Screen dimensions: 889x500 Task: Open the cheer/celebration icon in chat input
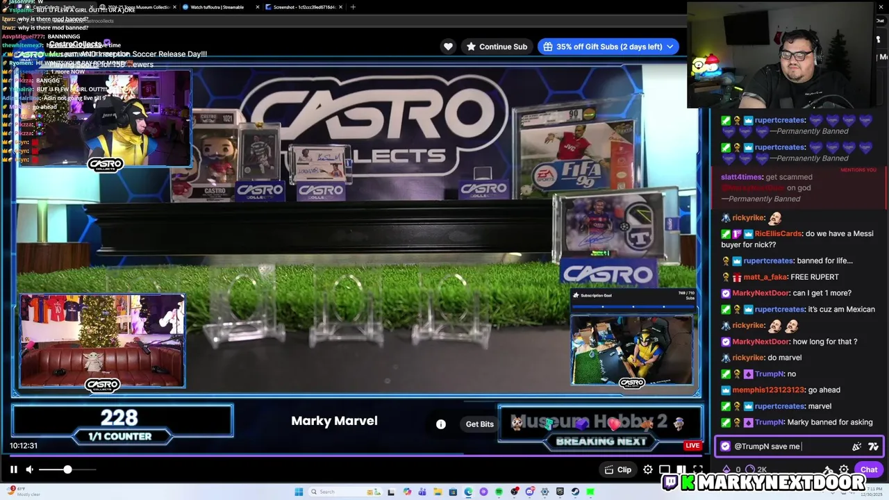(x=856, y=447)
